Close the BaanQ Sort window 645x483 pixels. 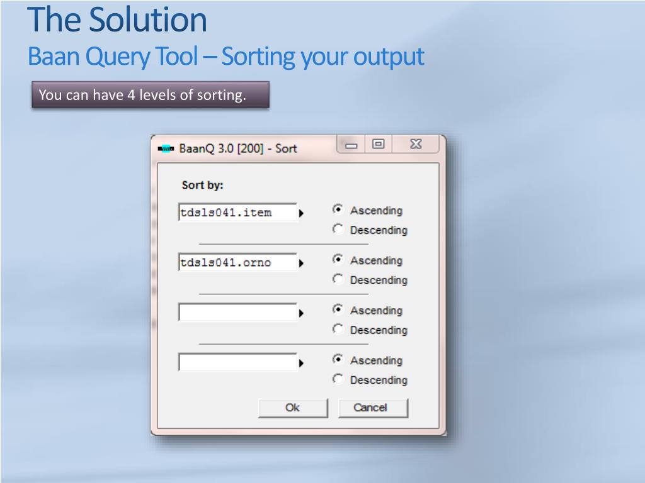tap(416, 144)
